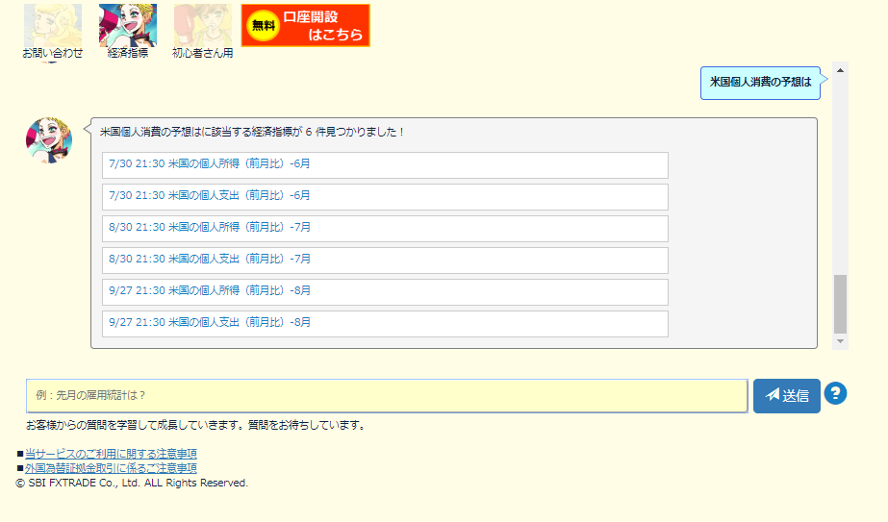Open 7/30 米国の個人支出 6月 result

click(x=385, y=196)
